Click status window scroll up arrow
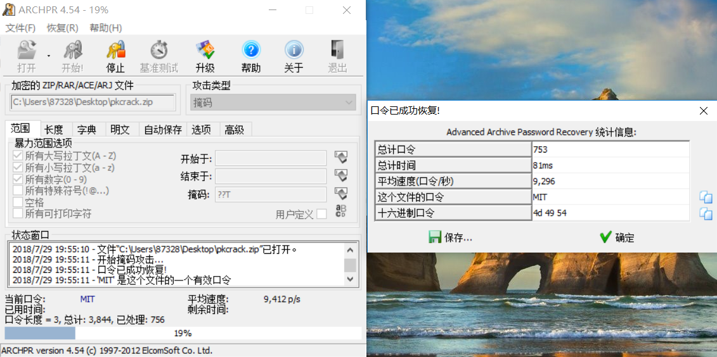This screenshot has height=357, width=717. tap(351, 250)
